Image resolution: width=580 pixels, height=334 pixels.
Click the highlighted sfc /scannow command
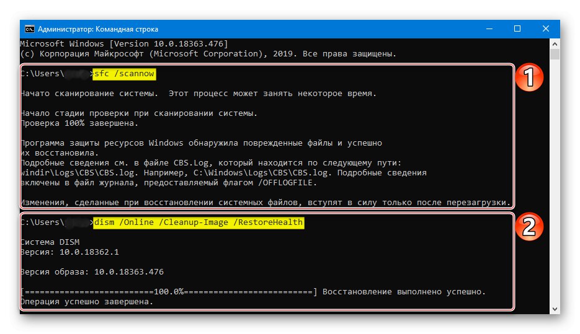click(x=124, y=74)
